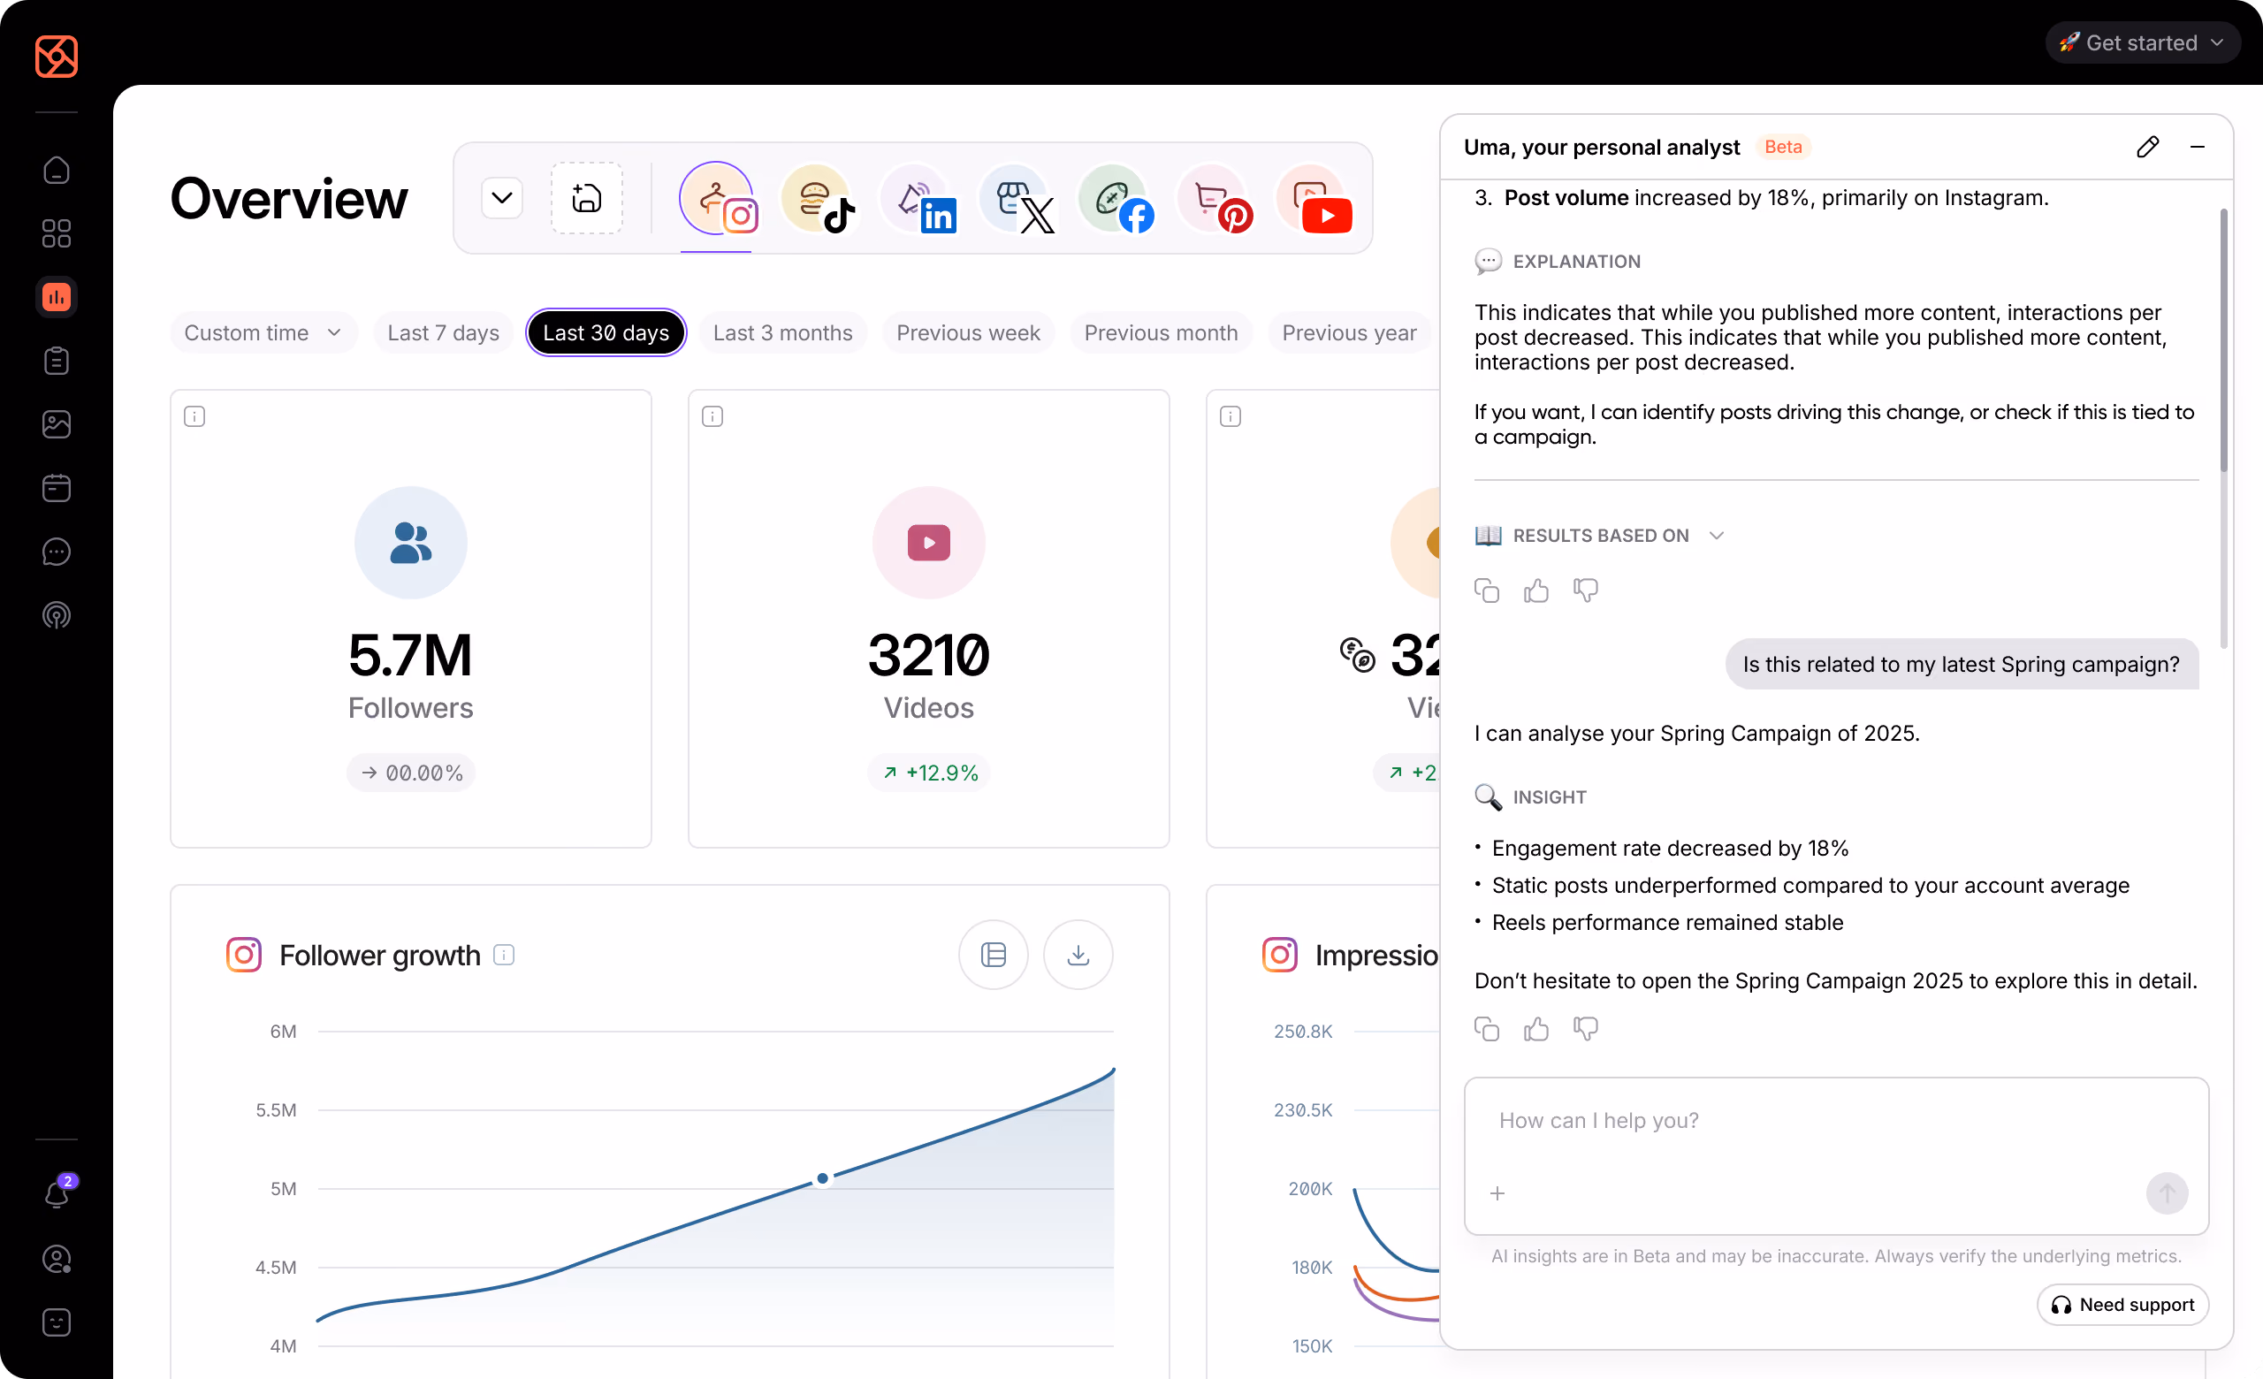Click the send arrow in chat box

(2167, 1193)
